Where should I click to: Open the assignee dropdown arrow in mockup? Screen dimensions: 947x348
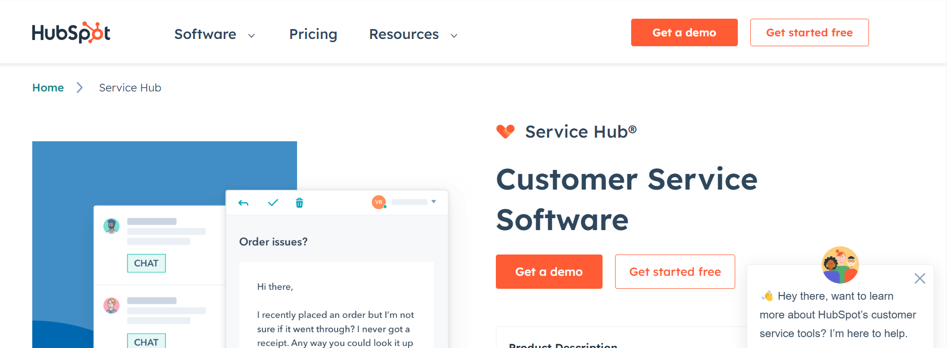coord(433,202)
